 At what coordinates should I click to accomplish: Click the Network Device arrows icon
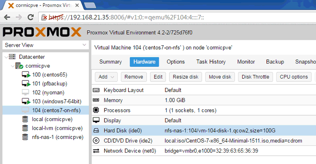(96, 151)
